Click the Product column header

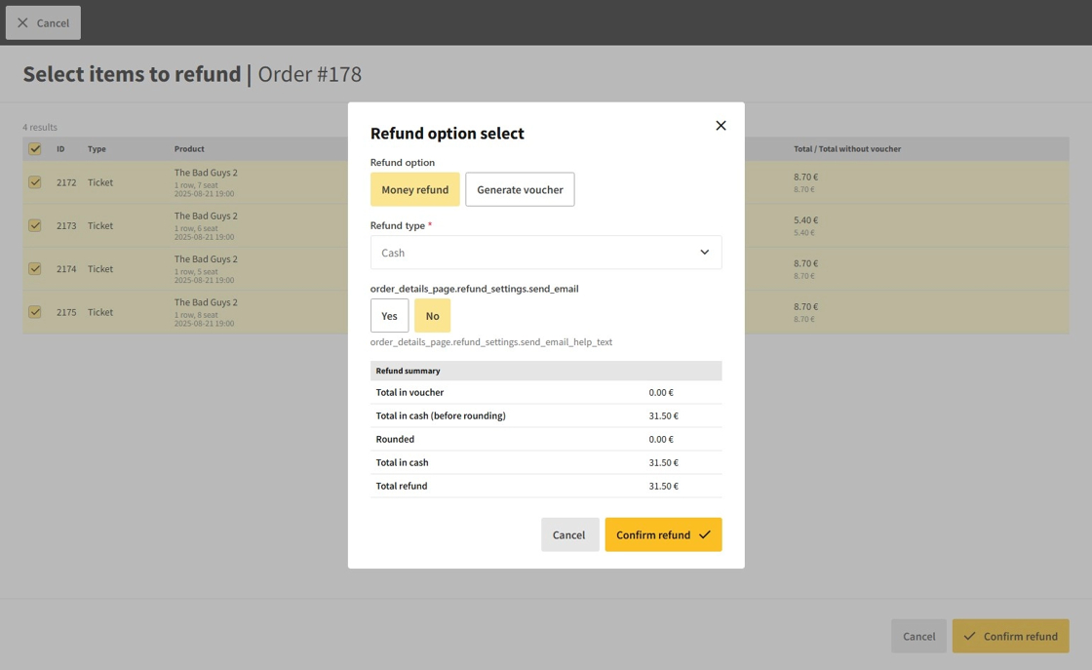pyautogui.click(x=189, y=149)
